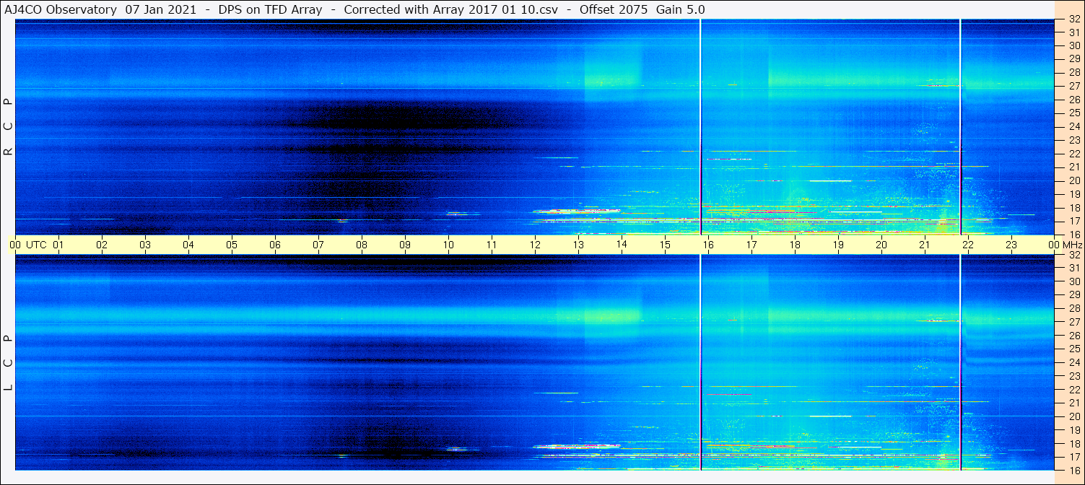Screen dimensions: 1085x485
Task: Click the 20 MHz label of RCP panel
Action: point(1073,180)
